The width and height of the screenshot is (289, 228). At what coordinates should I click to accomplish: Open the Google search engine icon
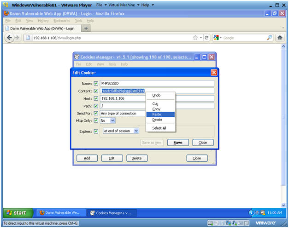tap(216, 38)
